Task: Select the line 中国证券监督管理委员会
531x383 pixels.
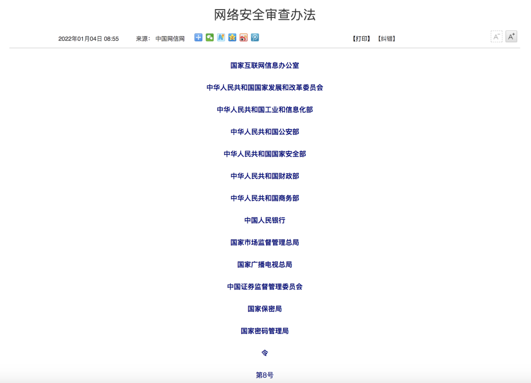Action: pos(265,287)
